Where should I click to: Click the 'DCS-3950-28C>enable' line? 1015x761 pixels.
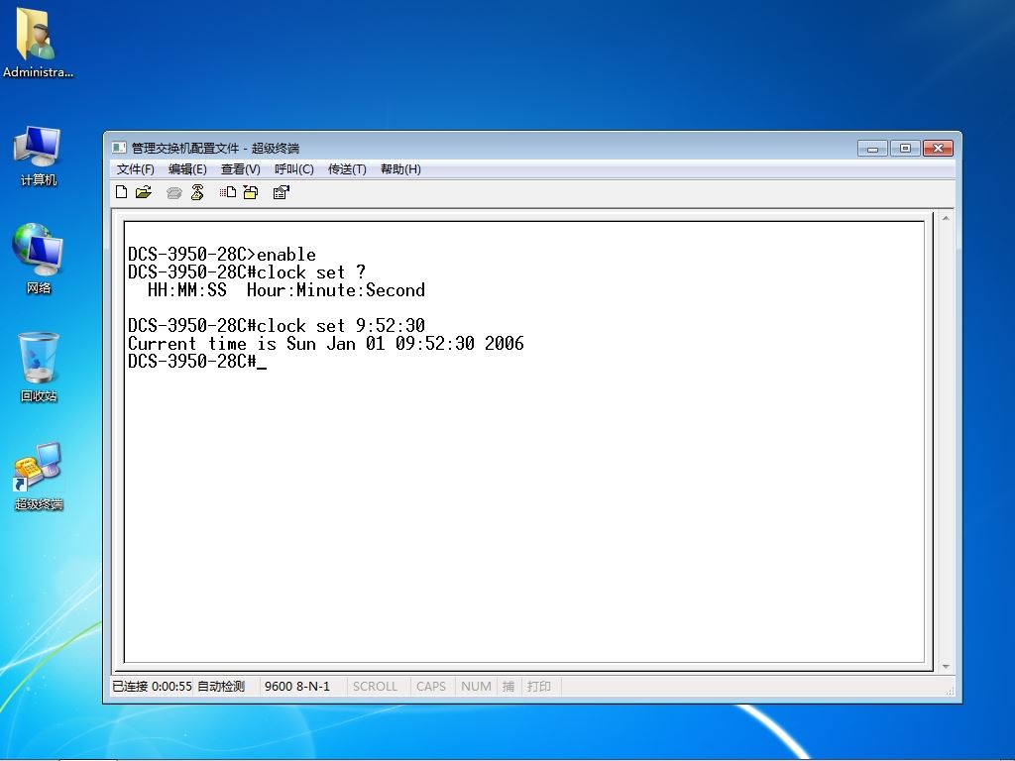[x=221, y=255]
